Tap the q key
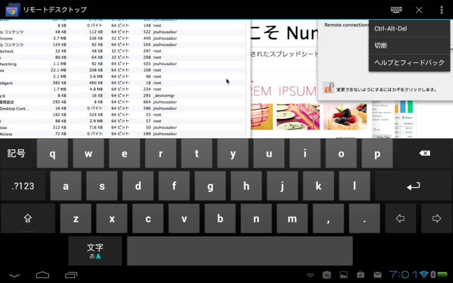The height and width of the screenshot is (283, 453). click(x=52, y=153)
